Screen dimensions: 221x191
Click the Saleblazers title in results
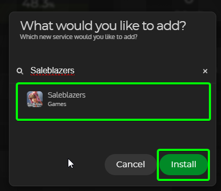(67, 95)
